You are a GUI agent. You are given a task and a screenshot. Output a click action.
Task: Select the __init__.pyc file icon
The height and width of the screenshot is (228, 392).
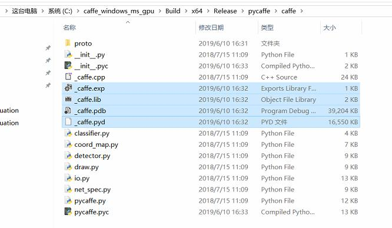coord(68,65)
